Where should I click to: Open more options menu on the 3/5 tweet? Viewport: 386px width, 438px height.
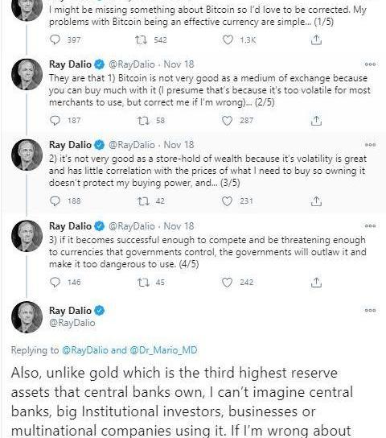coord(370,145)
